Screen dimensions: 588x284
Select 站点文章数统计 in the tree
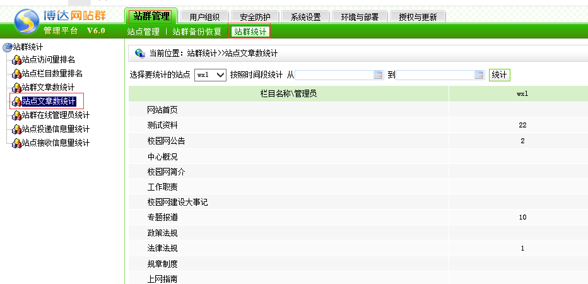48,102
